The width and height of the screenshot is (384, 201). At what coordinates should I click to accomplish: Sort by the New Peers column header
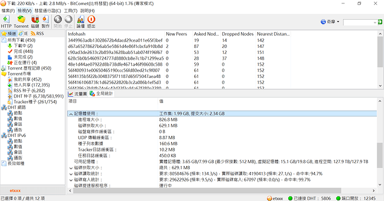(x=178, y=34)
